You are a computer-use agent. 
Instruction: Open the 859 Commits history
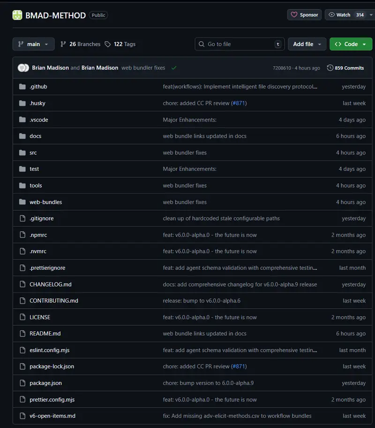[x=345, y=68]
